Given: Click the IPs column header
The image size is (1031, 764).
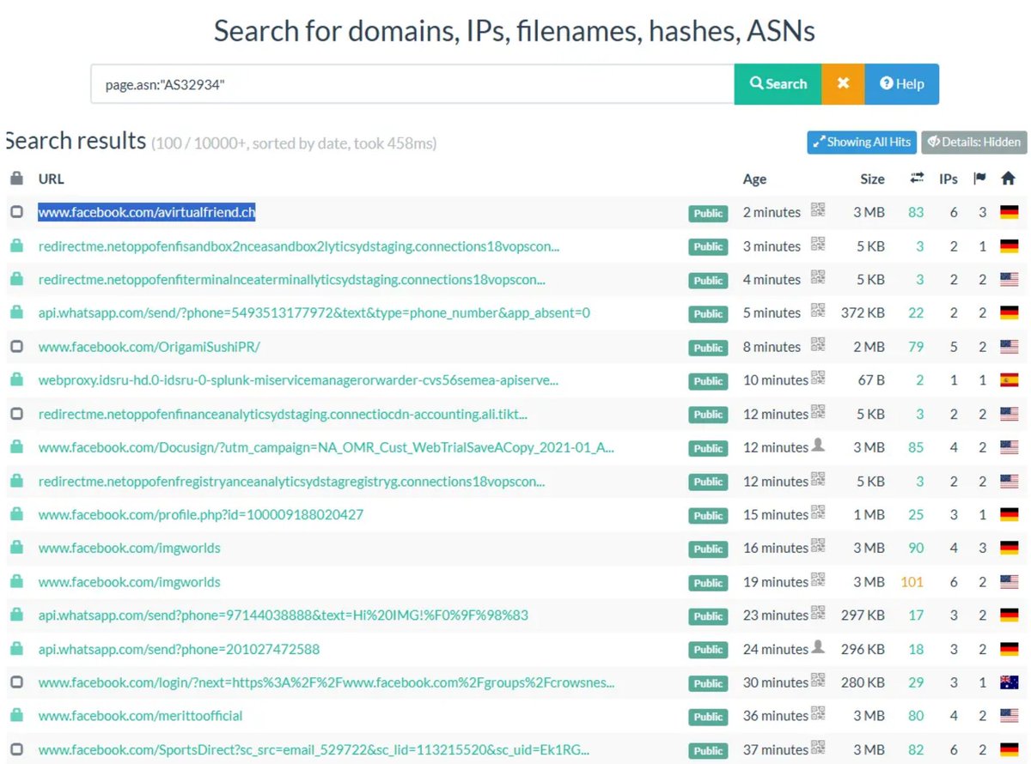Looking at the screenshot, I should pos(949,179).
